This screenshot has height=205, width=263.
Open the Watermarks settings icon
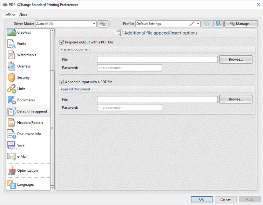(12, 55)
